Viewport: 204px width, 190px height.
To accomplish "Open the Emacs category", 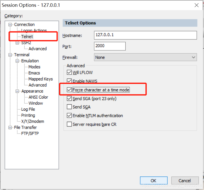I will click(34, 73).
